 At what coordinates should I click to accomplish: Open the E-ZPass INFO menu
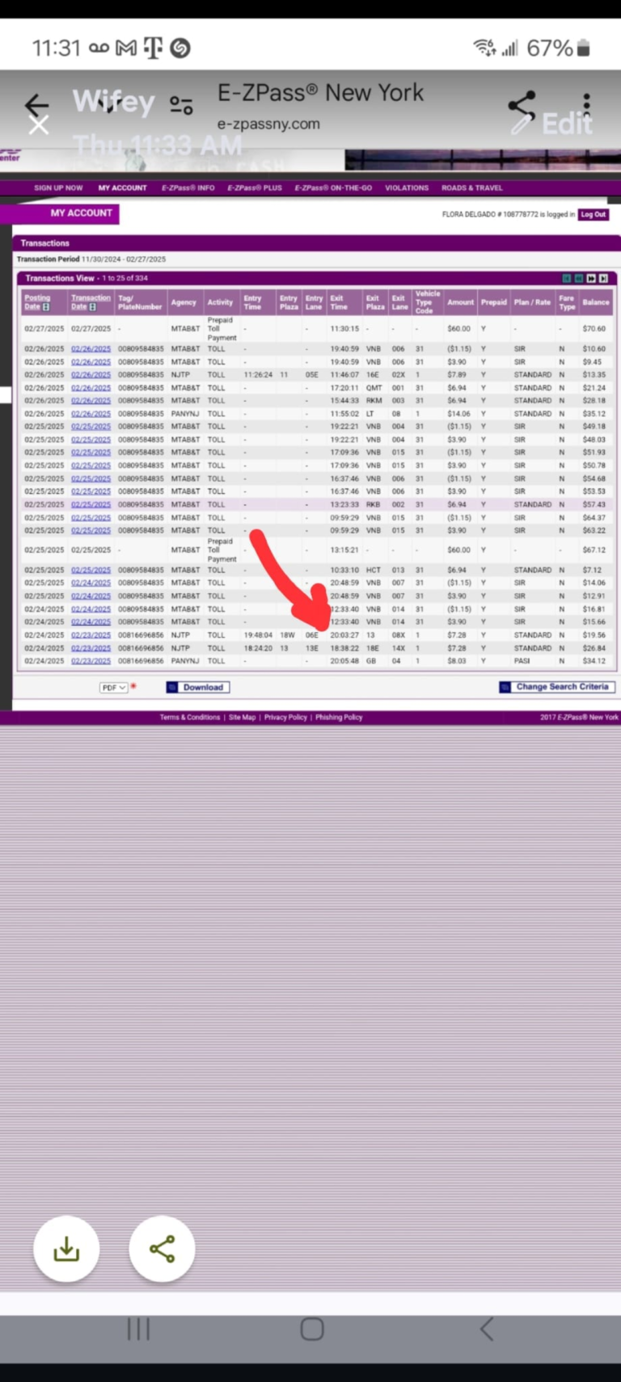(188, 187)
